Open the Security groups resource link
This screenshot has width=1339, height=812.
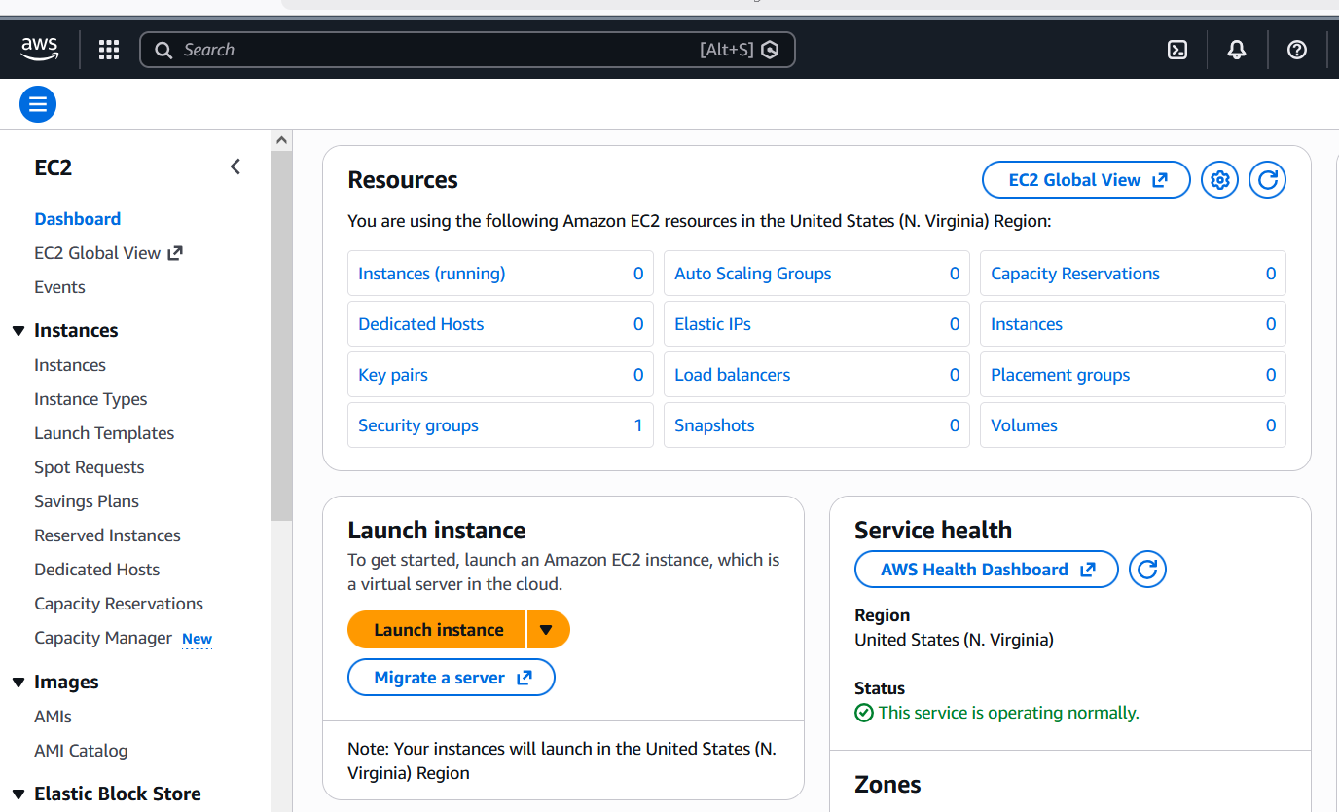coord(418,424)
